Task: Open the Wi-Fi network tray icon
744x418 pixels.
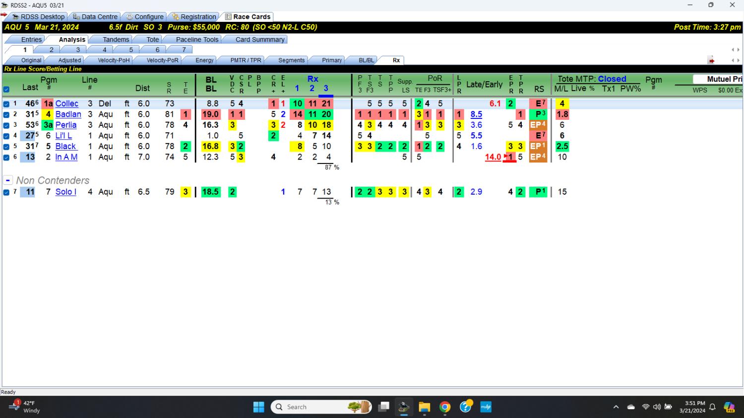Action: tap(646, 407)
